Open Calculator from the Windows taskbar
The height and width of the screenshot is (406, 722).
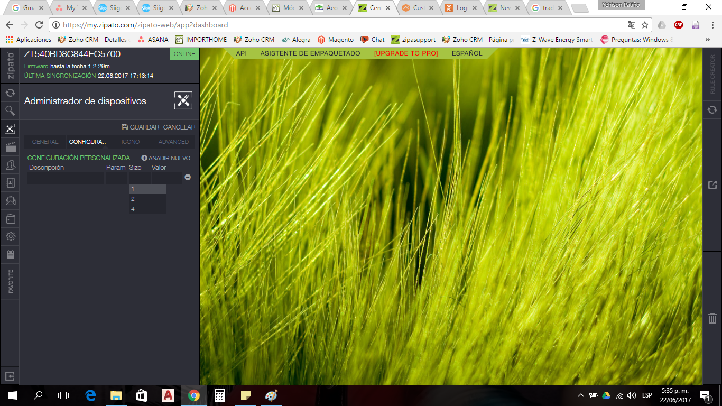tap(220, 395)
